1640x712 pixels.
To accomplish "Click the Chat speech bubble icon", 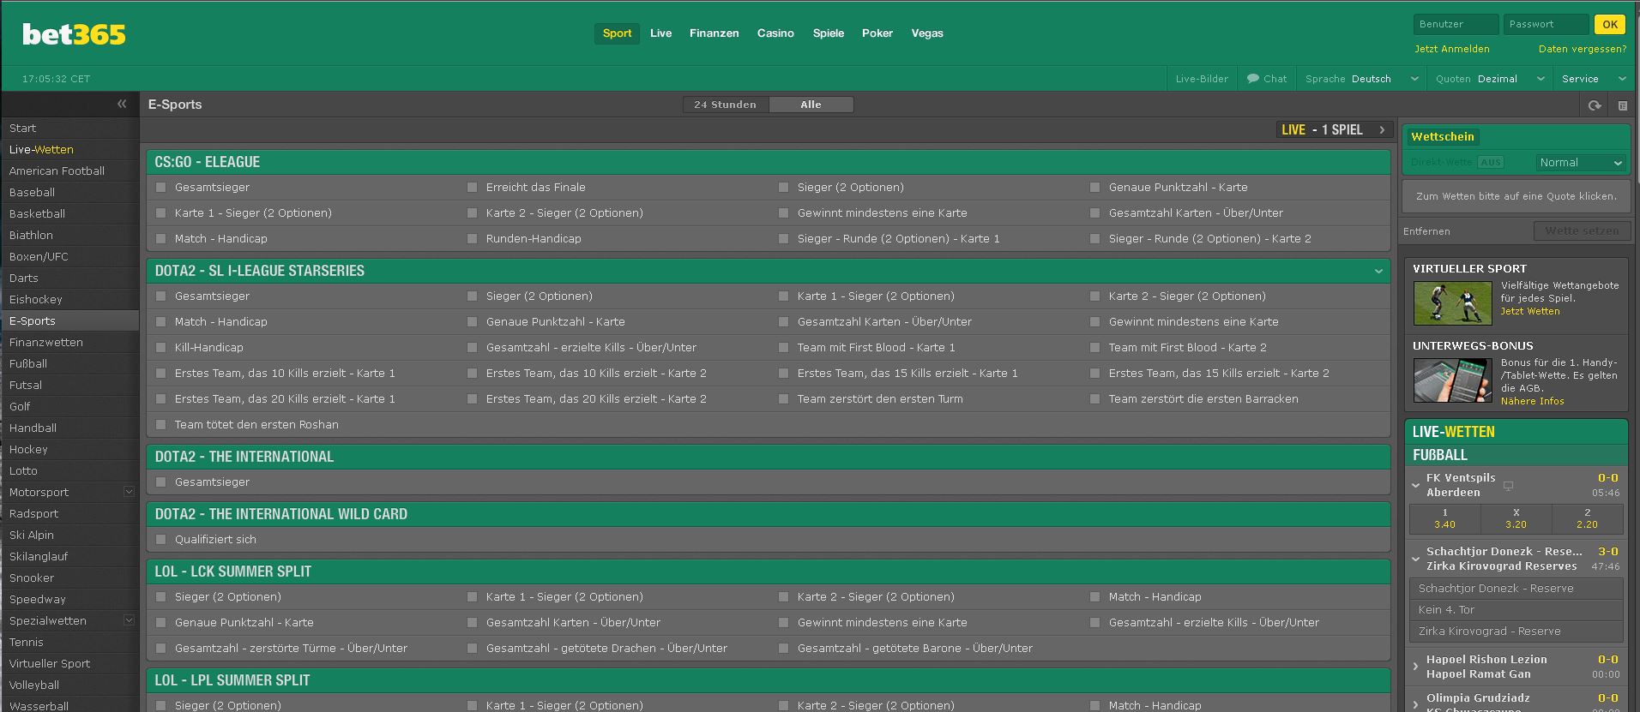I will tap(1253, 78).
